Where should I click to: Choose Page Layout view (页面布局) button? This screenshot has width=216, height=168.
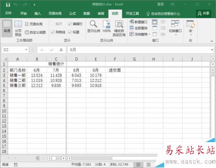pos(34,24)
